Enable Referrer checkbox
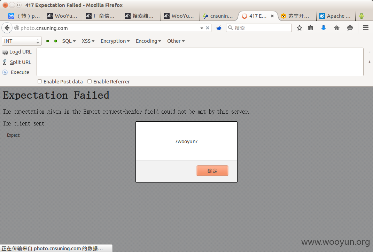Image resolution: width=373 pixels, height=252 pixels. pyautogui.click(x=90, y=81)
